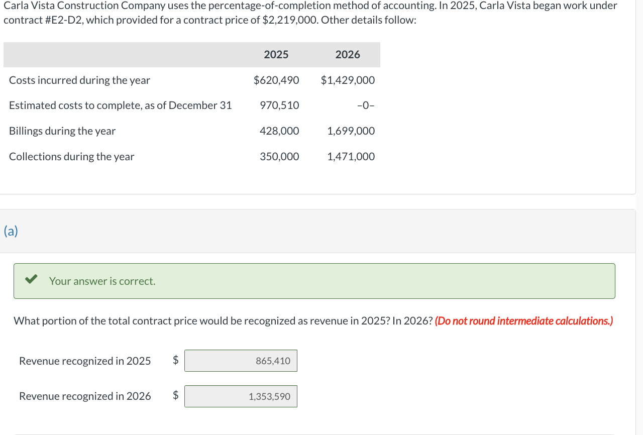Click the Revenue recognized in 2025 input field
This screenshot has width=643, height=435.
pos(241,361)
